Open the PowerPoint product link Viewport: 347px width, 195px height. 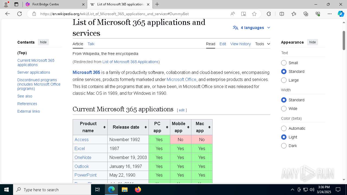click(x=85, y=175)
